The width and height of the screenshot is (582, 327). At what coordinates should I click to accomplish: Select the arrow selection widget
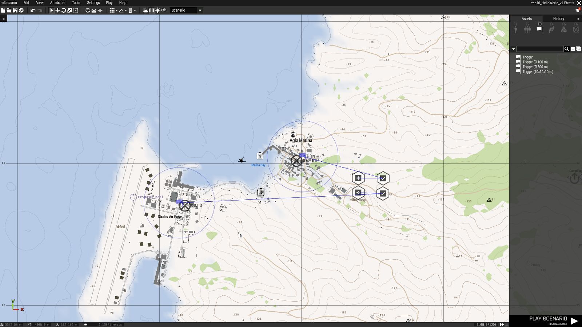[51, 10]
